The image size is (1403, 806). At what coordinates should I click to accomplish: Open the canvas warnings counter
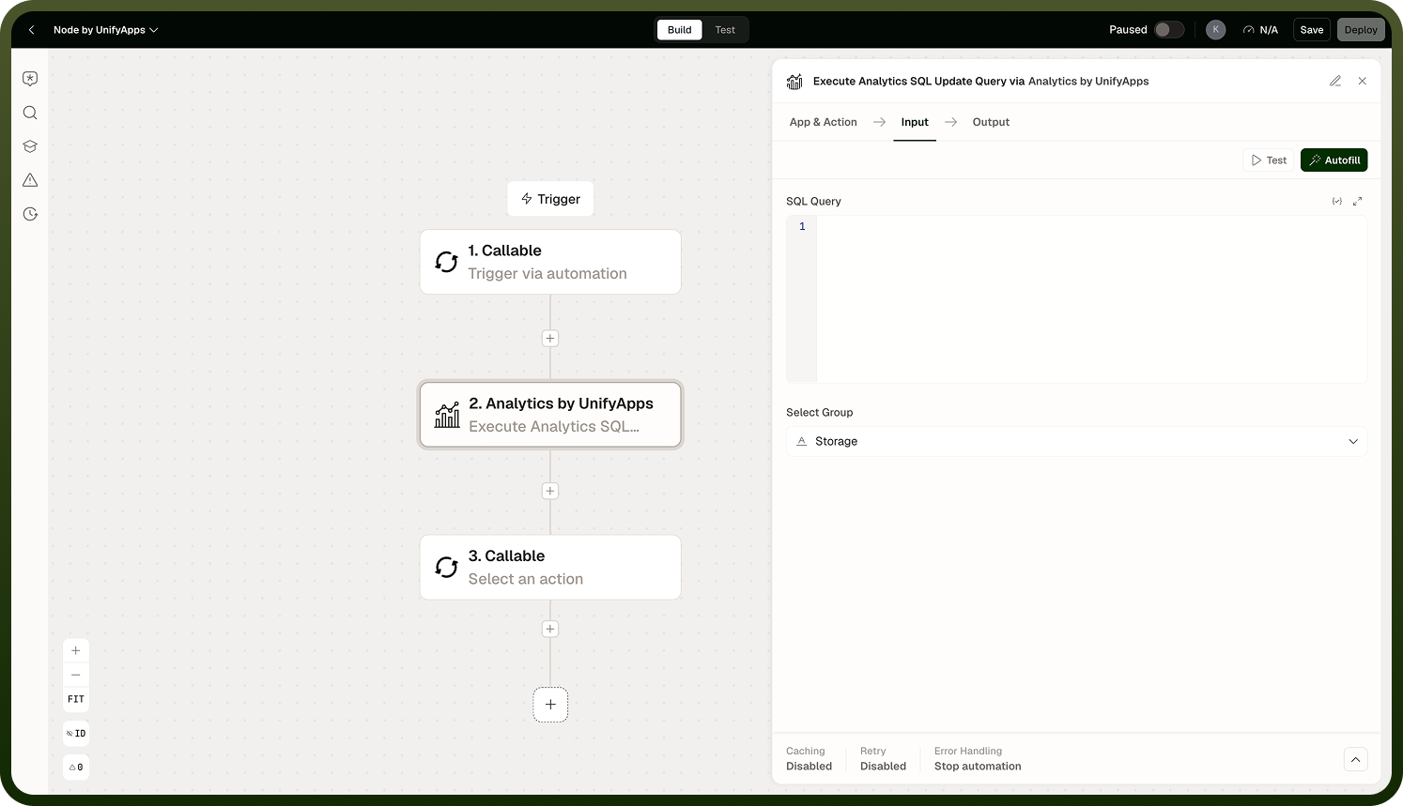[76, 768]
